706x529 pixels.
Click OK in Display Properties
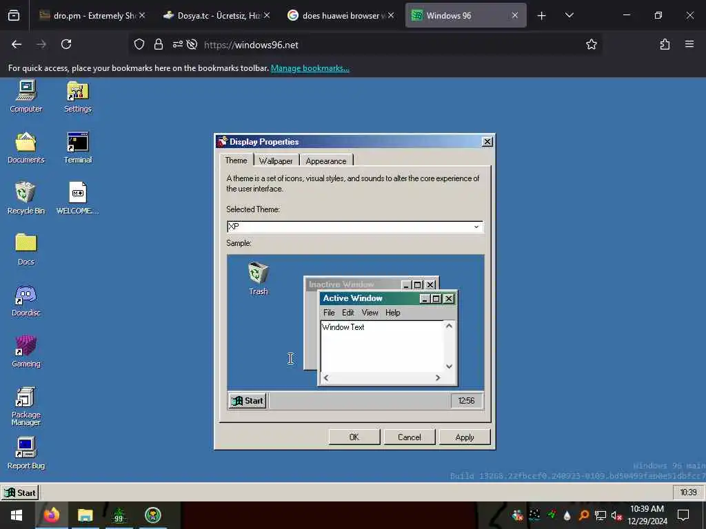(x=354, y=437)
